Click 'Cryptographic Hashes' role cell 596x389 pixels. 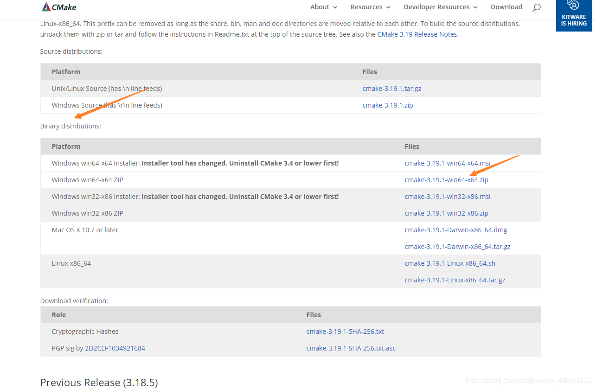pyautogui.click(x=85, y=332)
